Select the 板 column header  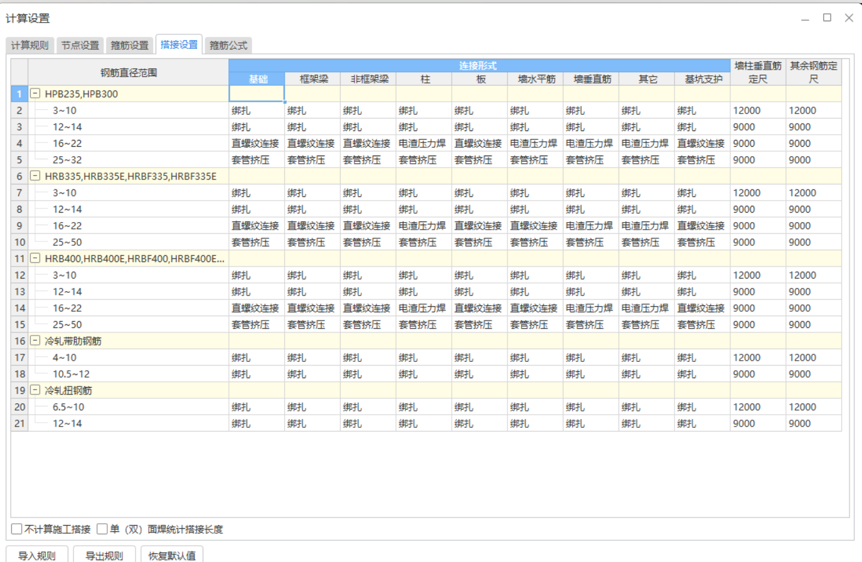480,79
